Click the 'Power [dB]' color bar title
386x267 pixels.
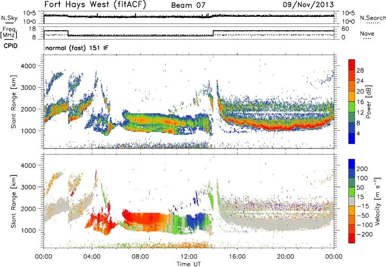coord(369,102)
